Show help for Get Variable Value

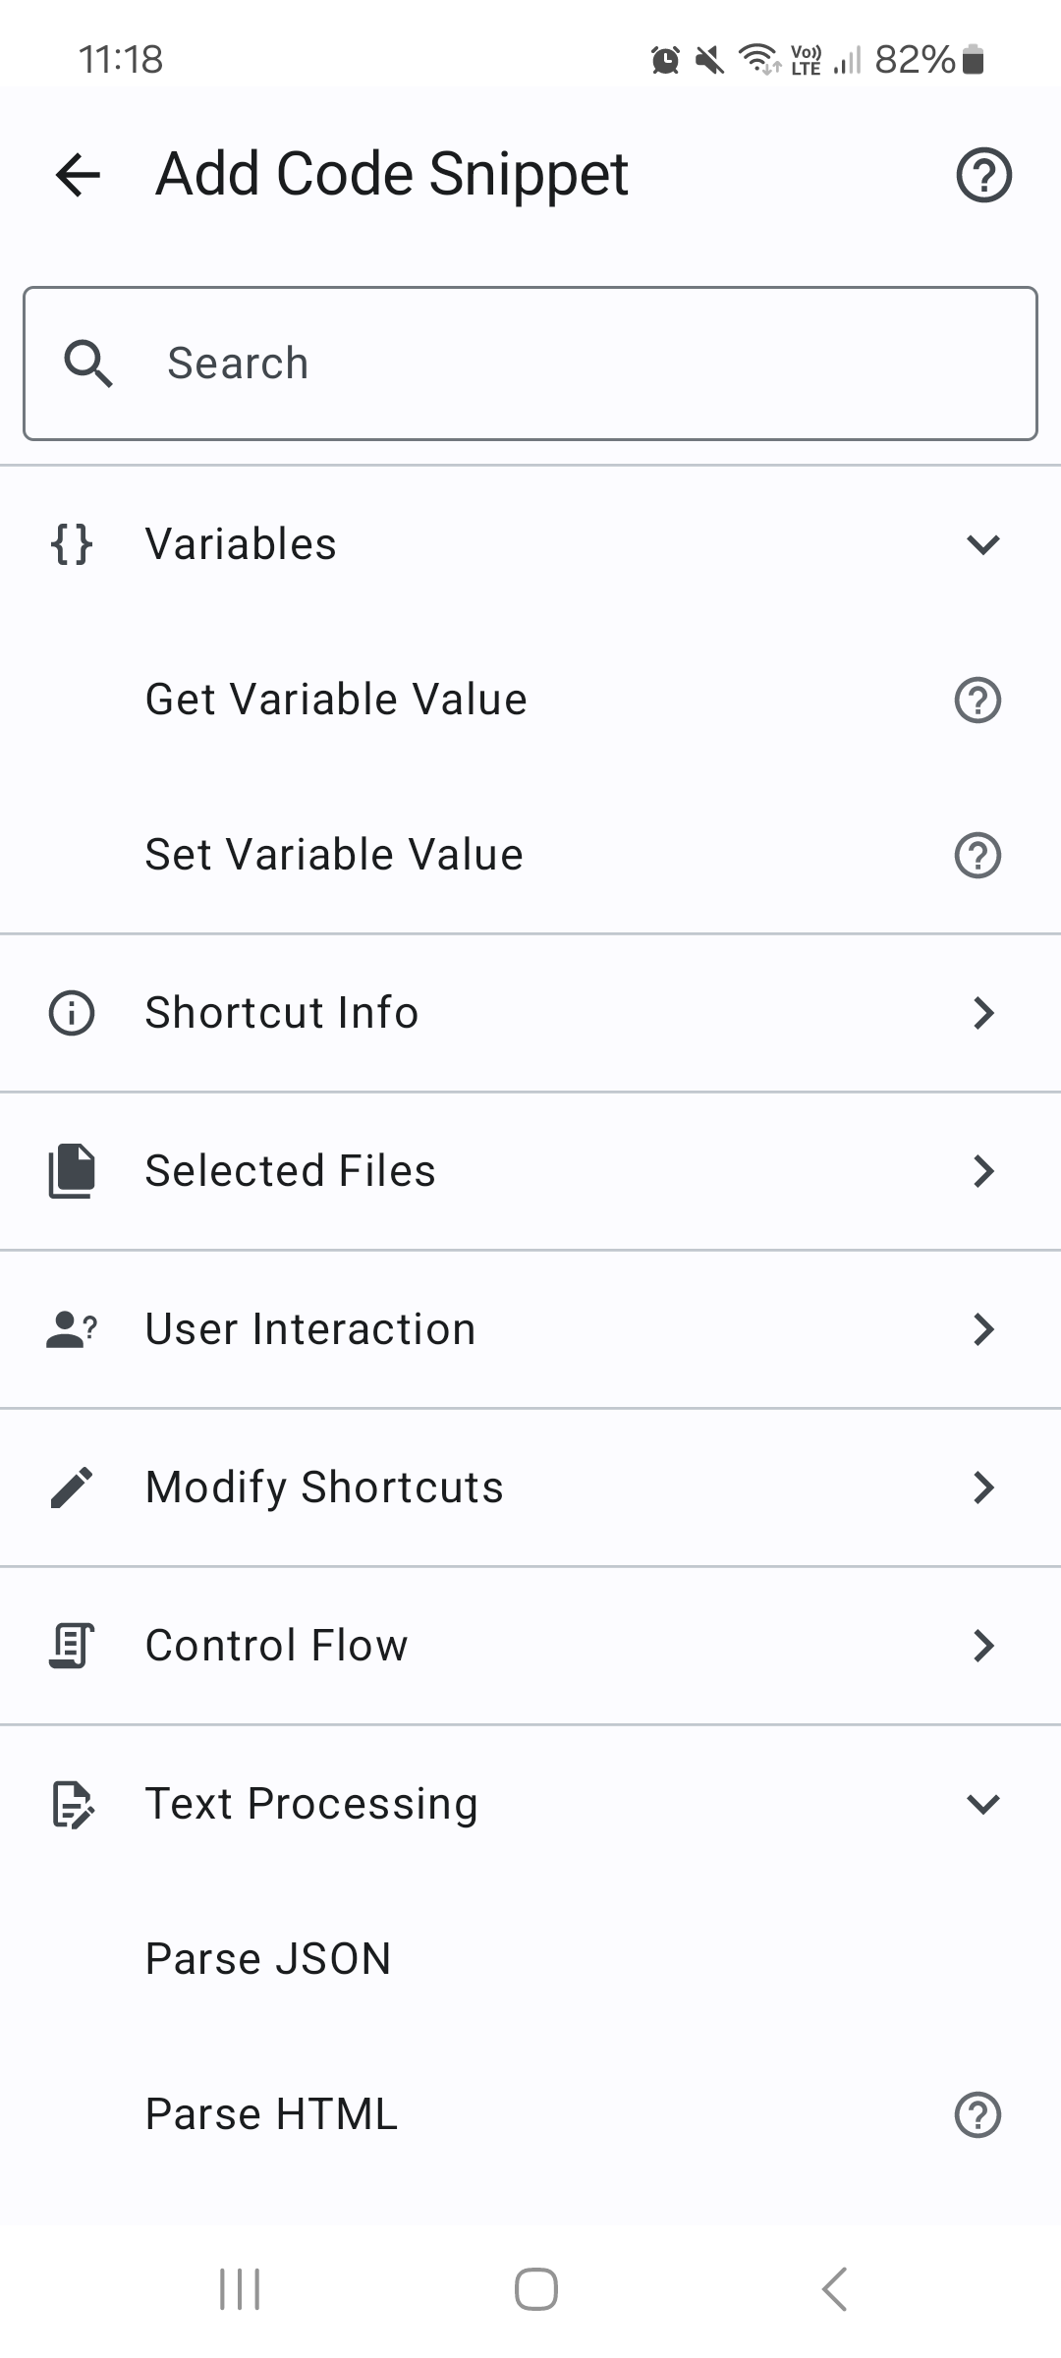click(977, 701)
